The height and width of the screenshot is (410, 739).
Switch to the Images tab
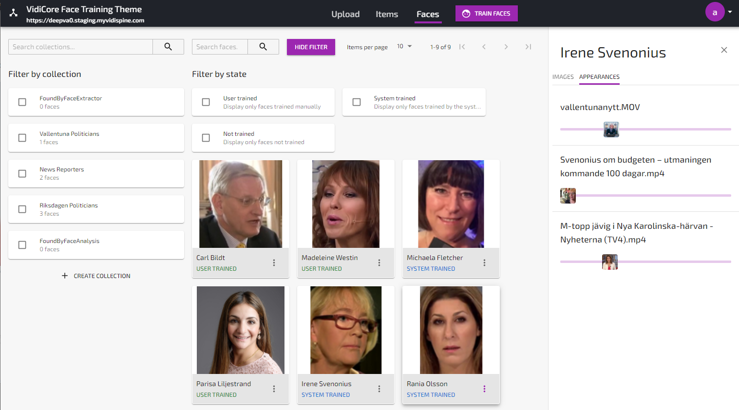click(x=563, y=77)
